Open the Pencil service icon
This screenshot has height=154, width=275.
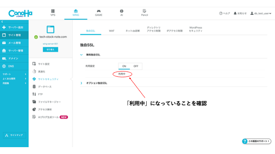(x=144, y=11)
